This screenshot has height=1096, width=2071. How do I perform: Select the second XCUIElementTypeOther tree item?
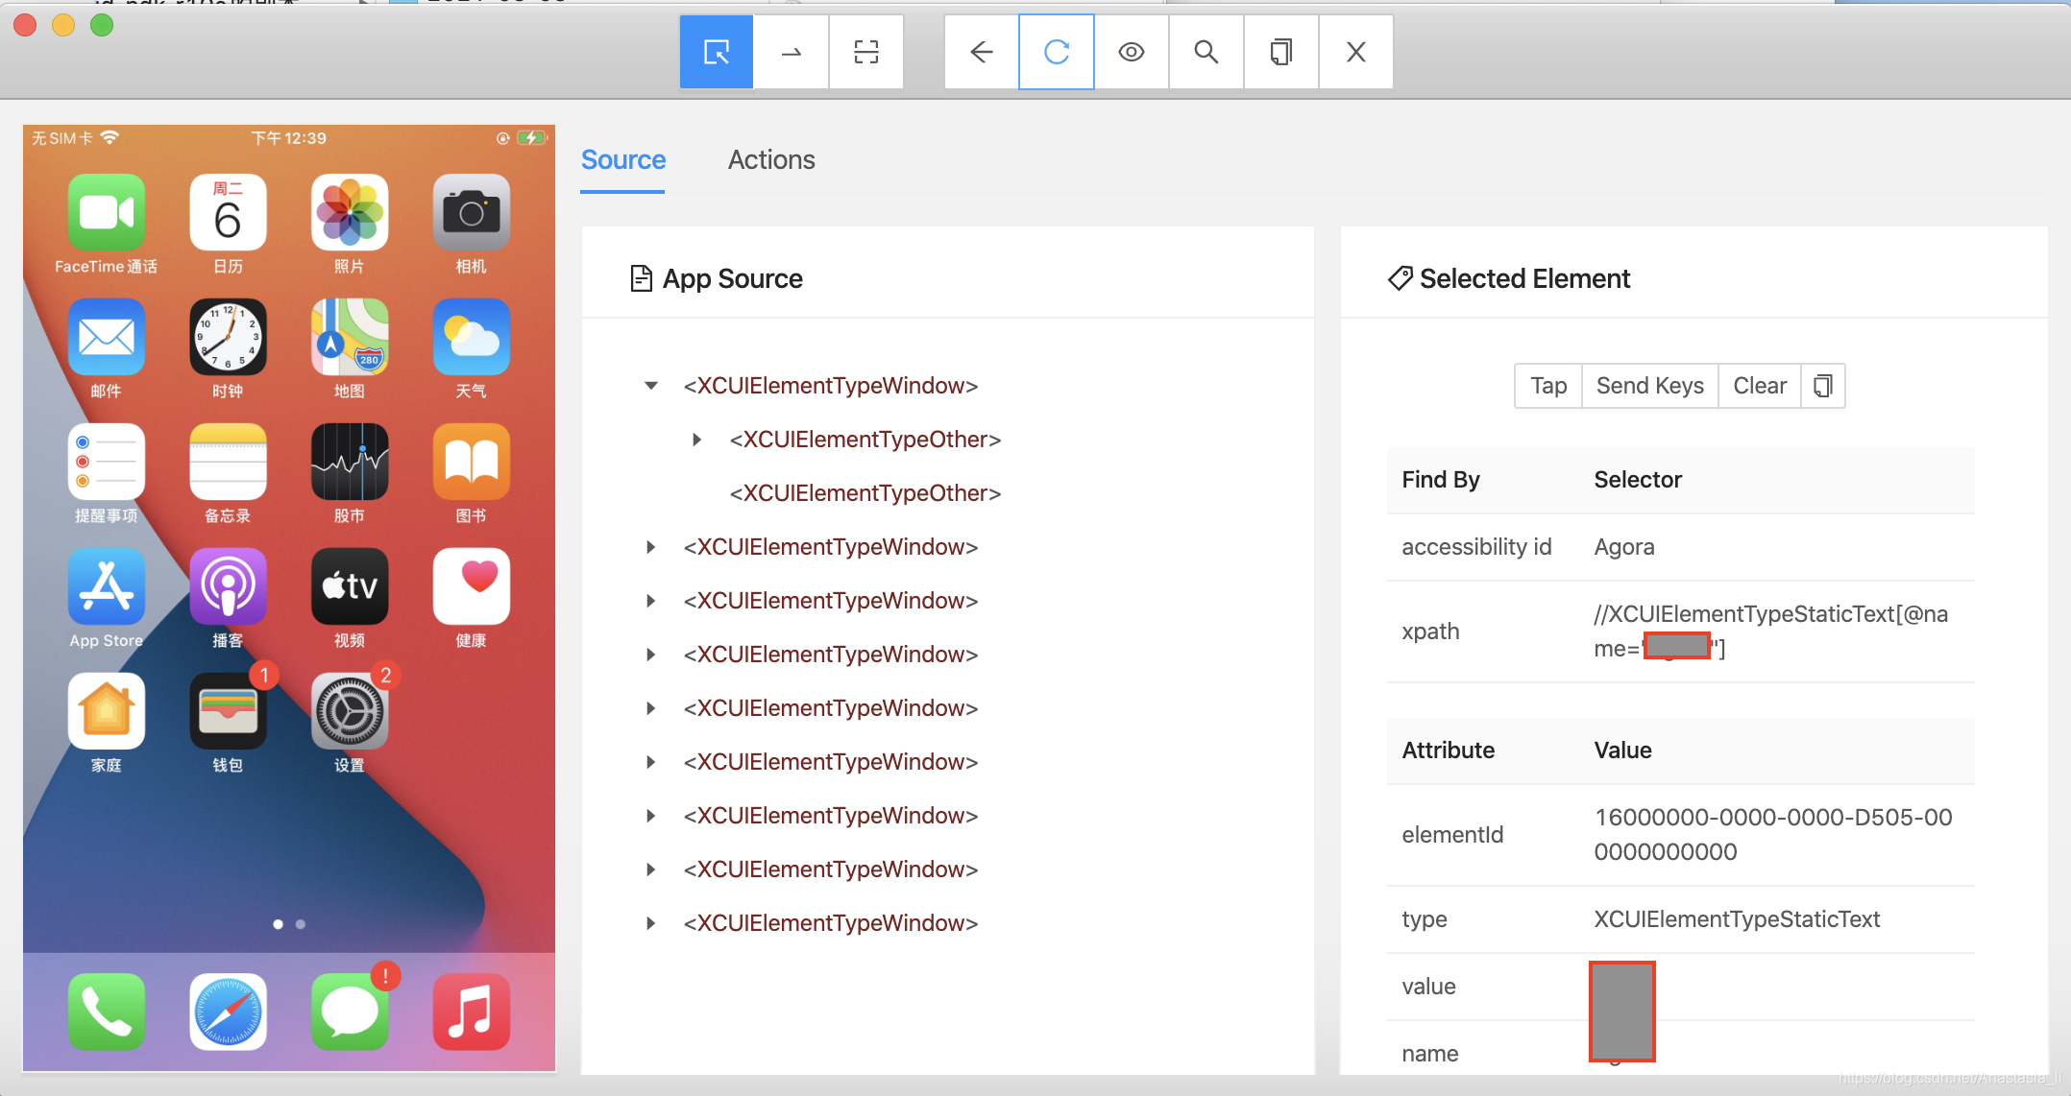865,493
